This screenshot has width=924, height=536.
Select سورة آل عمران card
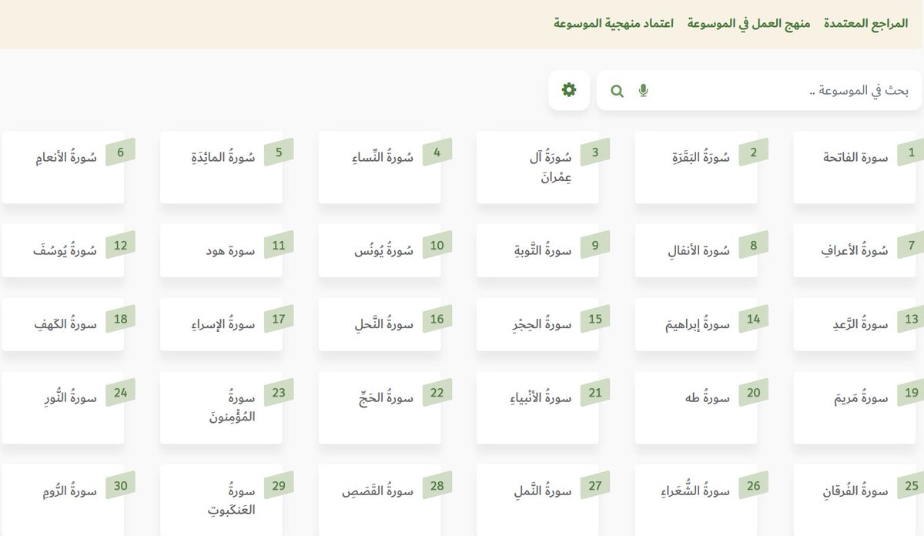point(537,166)
